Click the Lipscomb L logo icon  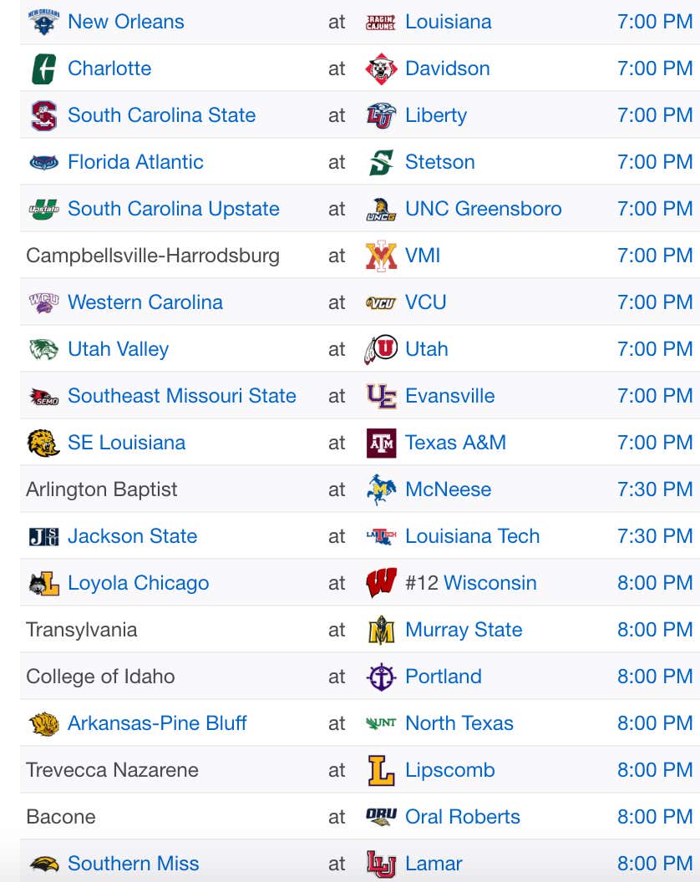tap(381, 770)
